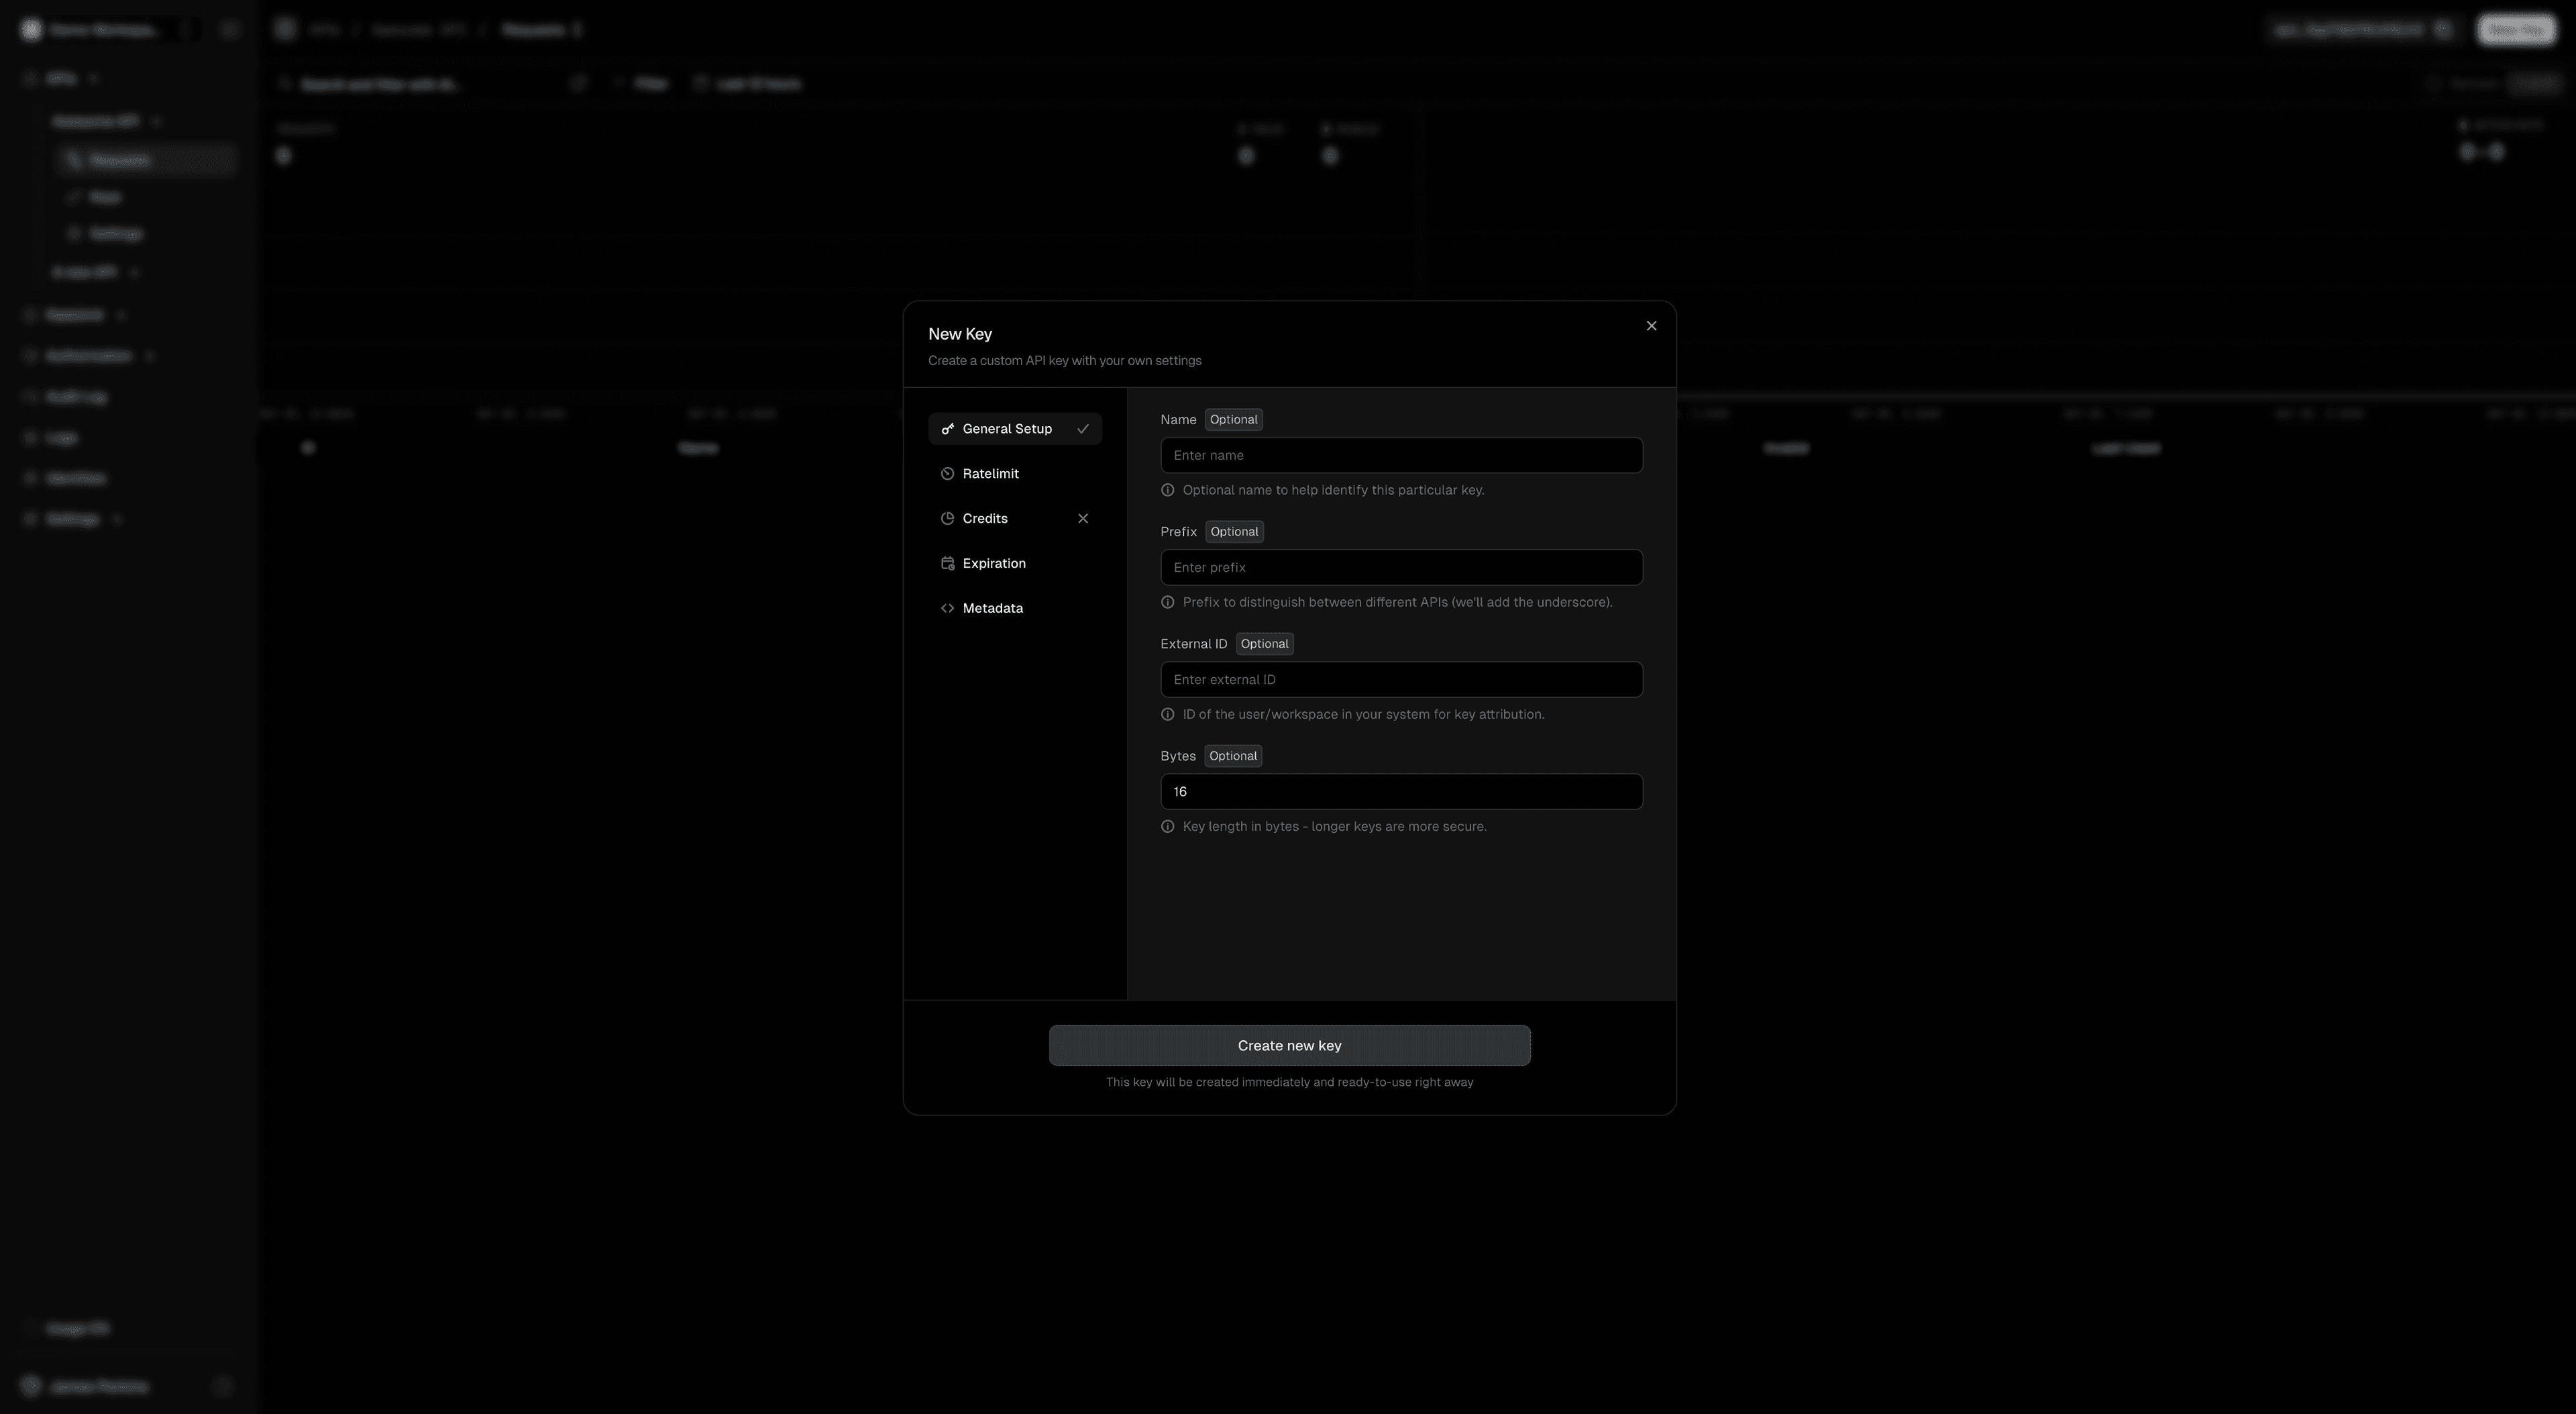Screen dimensions: 2576x1414
Task: Close the New Key dialog
Action: pyautogui.click(x=1651, y=325)
